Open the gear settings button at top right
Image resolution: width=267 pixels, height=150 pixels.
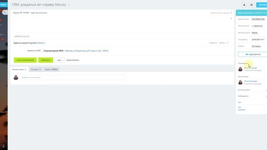click(x=252, y=5)
